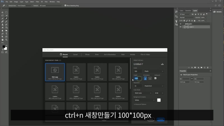Close the New Document dialog
This screenshot has width=224, height=126.
pos(165,50)
